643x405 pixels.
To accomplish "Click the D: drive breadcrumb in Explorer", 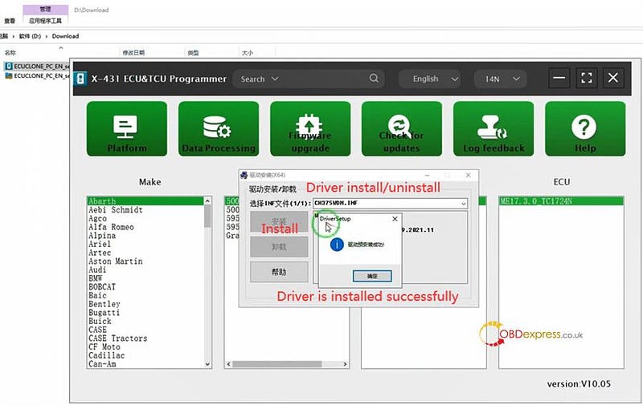I will (30, 36).
